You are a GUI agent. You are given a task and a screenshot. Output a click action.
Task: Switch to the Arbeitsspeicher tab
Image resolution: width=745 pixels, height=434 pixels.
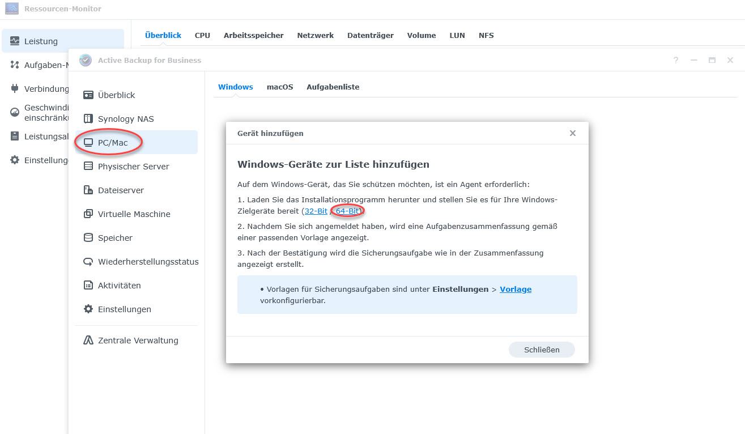[253, 35]
